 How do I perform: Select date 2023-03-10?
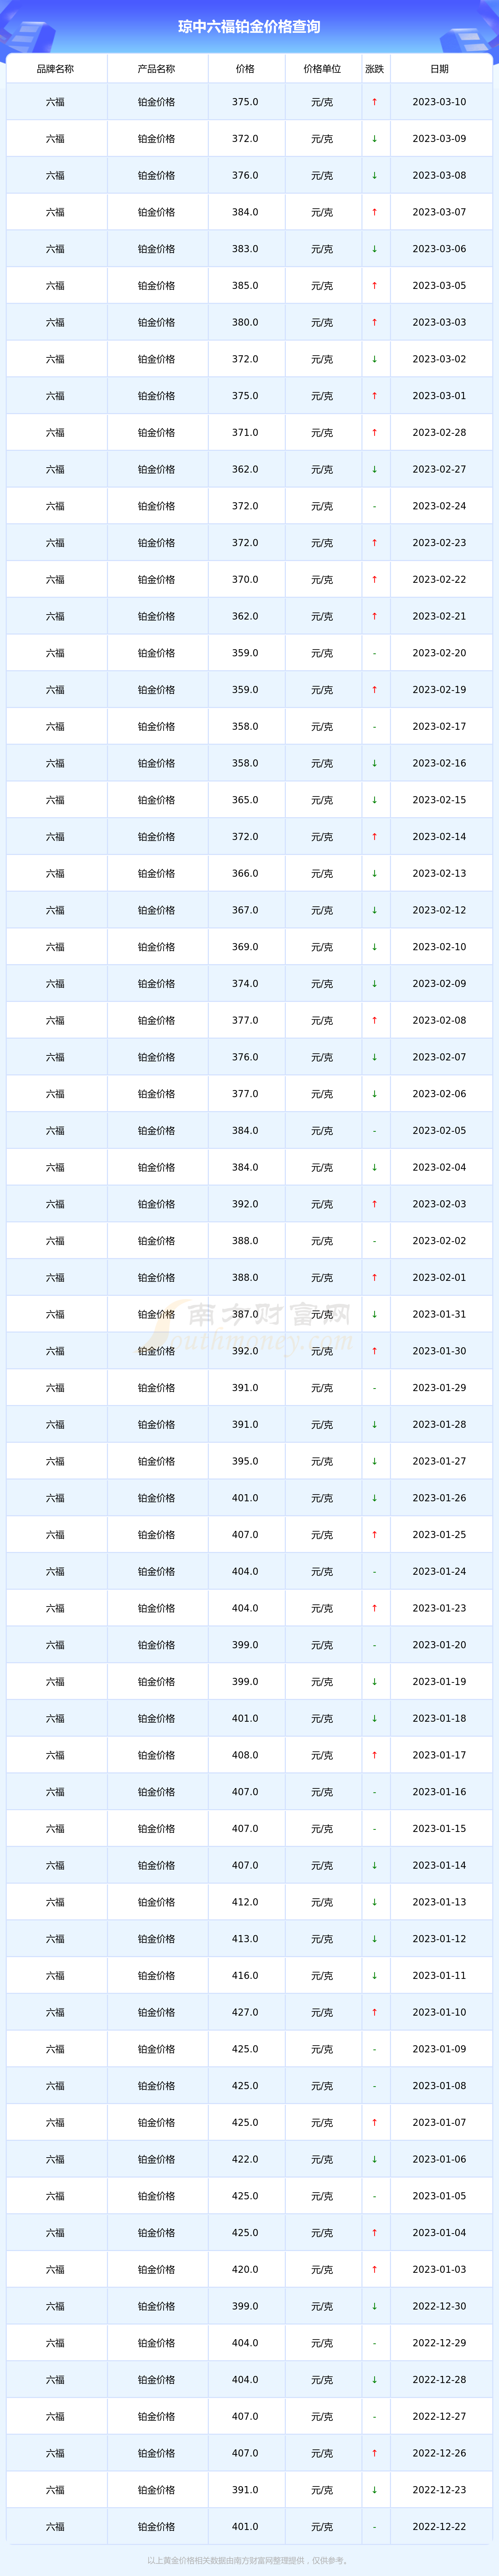[x=439, y=102]
